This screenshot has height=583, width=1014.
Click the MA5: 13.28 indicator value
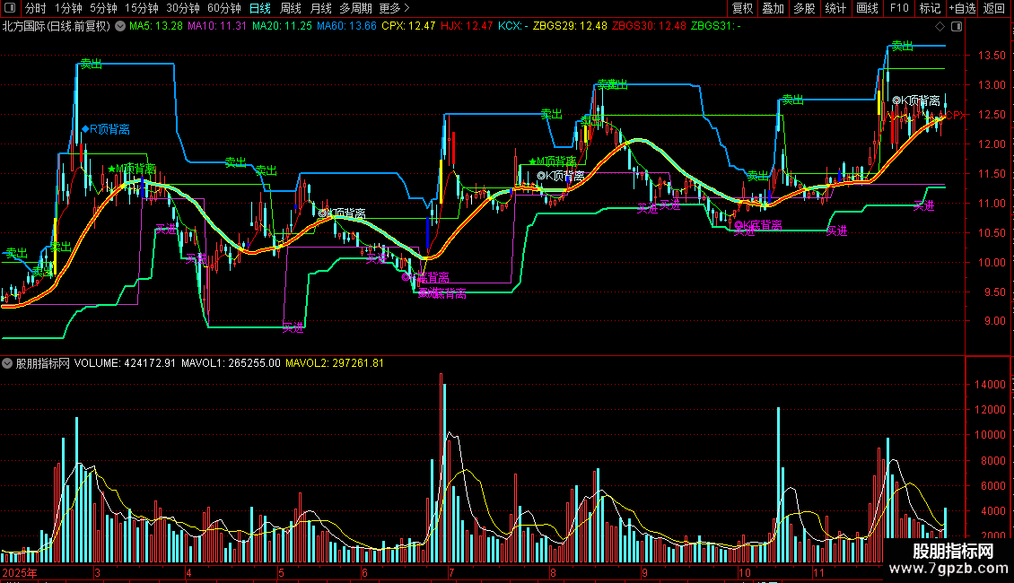click(x=156, y=27)
